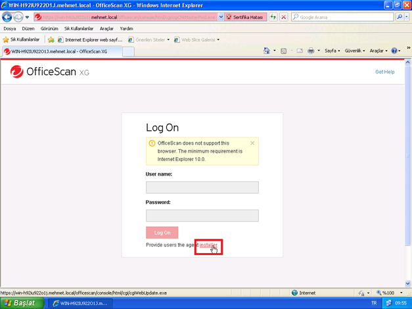Image resolution: width=412 pixels, height=309 pixels.
Task: Open Internet Explorer web sayf... favorite link
Action: coord(90,39)
